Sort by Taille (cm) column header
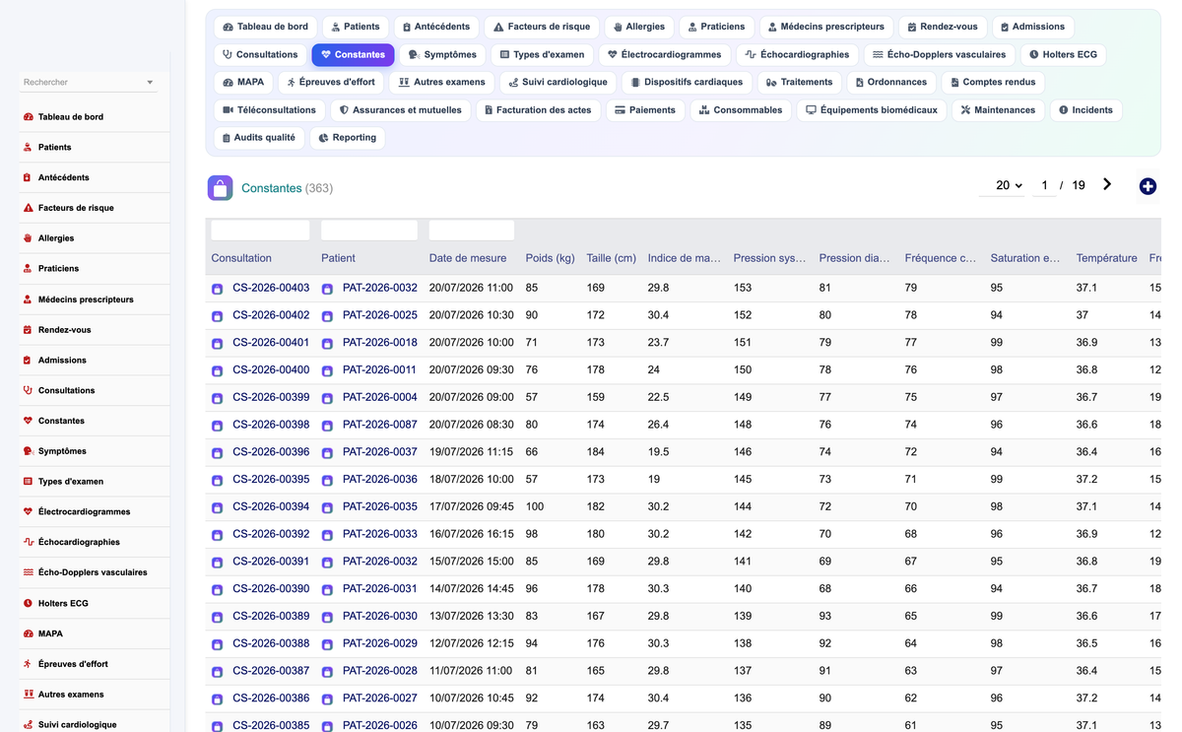1182x732 pixels. point(612,258)
